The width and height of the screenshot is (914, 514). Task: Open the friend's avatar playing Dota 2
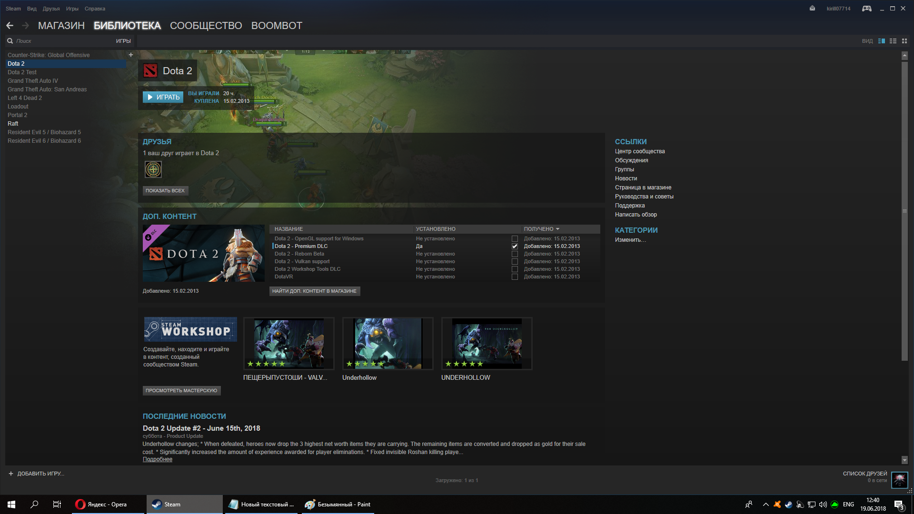pos(153,169)
